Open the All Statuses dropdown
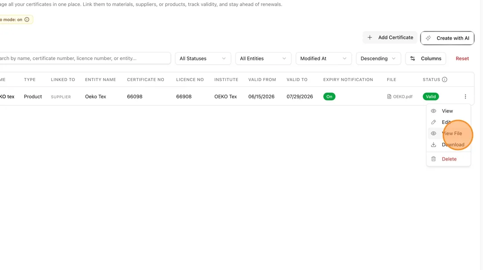 [x=203, y=59]
